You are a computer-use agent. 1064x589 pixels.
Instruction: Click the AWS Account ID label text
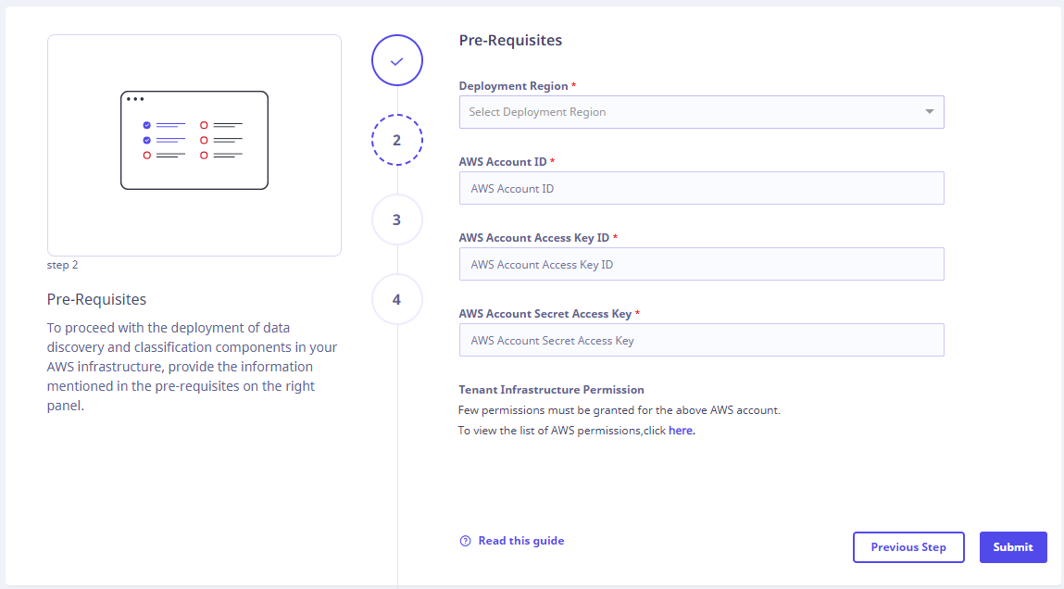pos(503,162)
